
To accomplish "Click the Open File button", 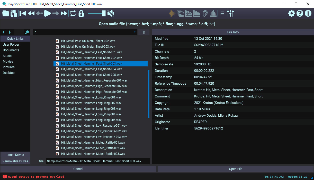I will click(236, 169).
